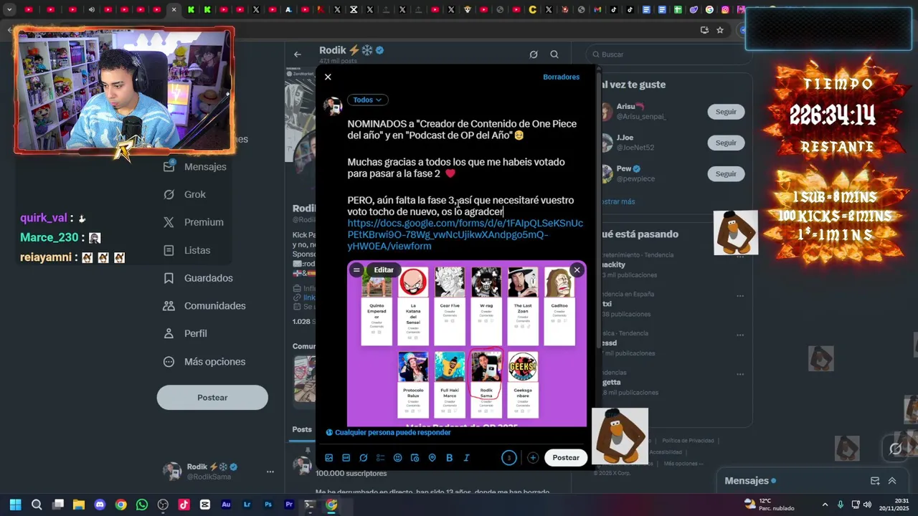Open Perfil in sidebar
Image resolution: width=918 pixels, height=516 pixels.
(185, 334)
